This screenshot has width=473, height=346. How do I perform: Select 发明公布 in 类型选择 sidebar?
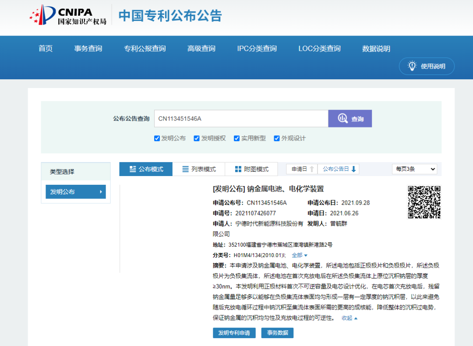(75, 192)
